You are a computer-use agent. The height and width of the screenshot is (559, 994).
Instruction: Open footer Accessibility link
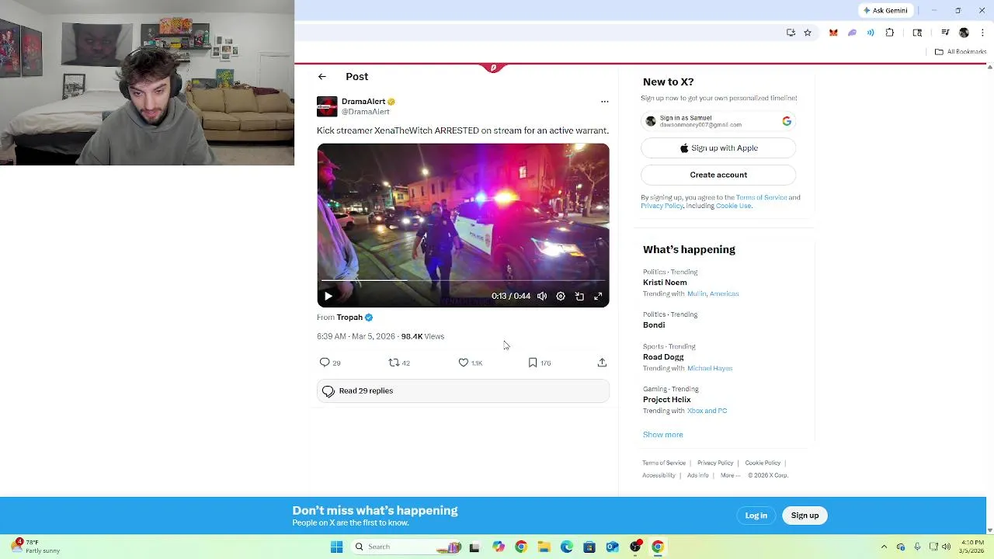coord(659,475)
